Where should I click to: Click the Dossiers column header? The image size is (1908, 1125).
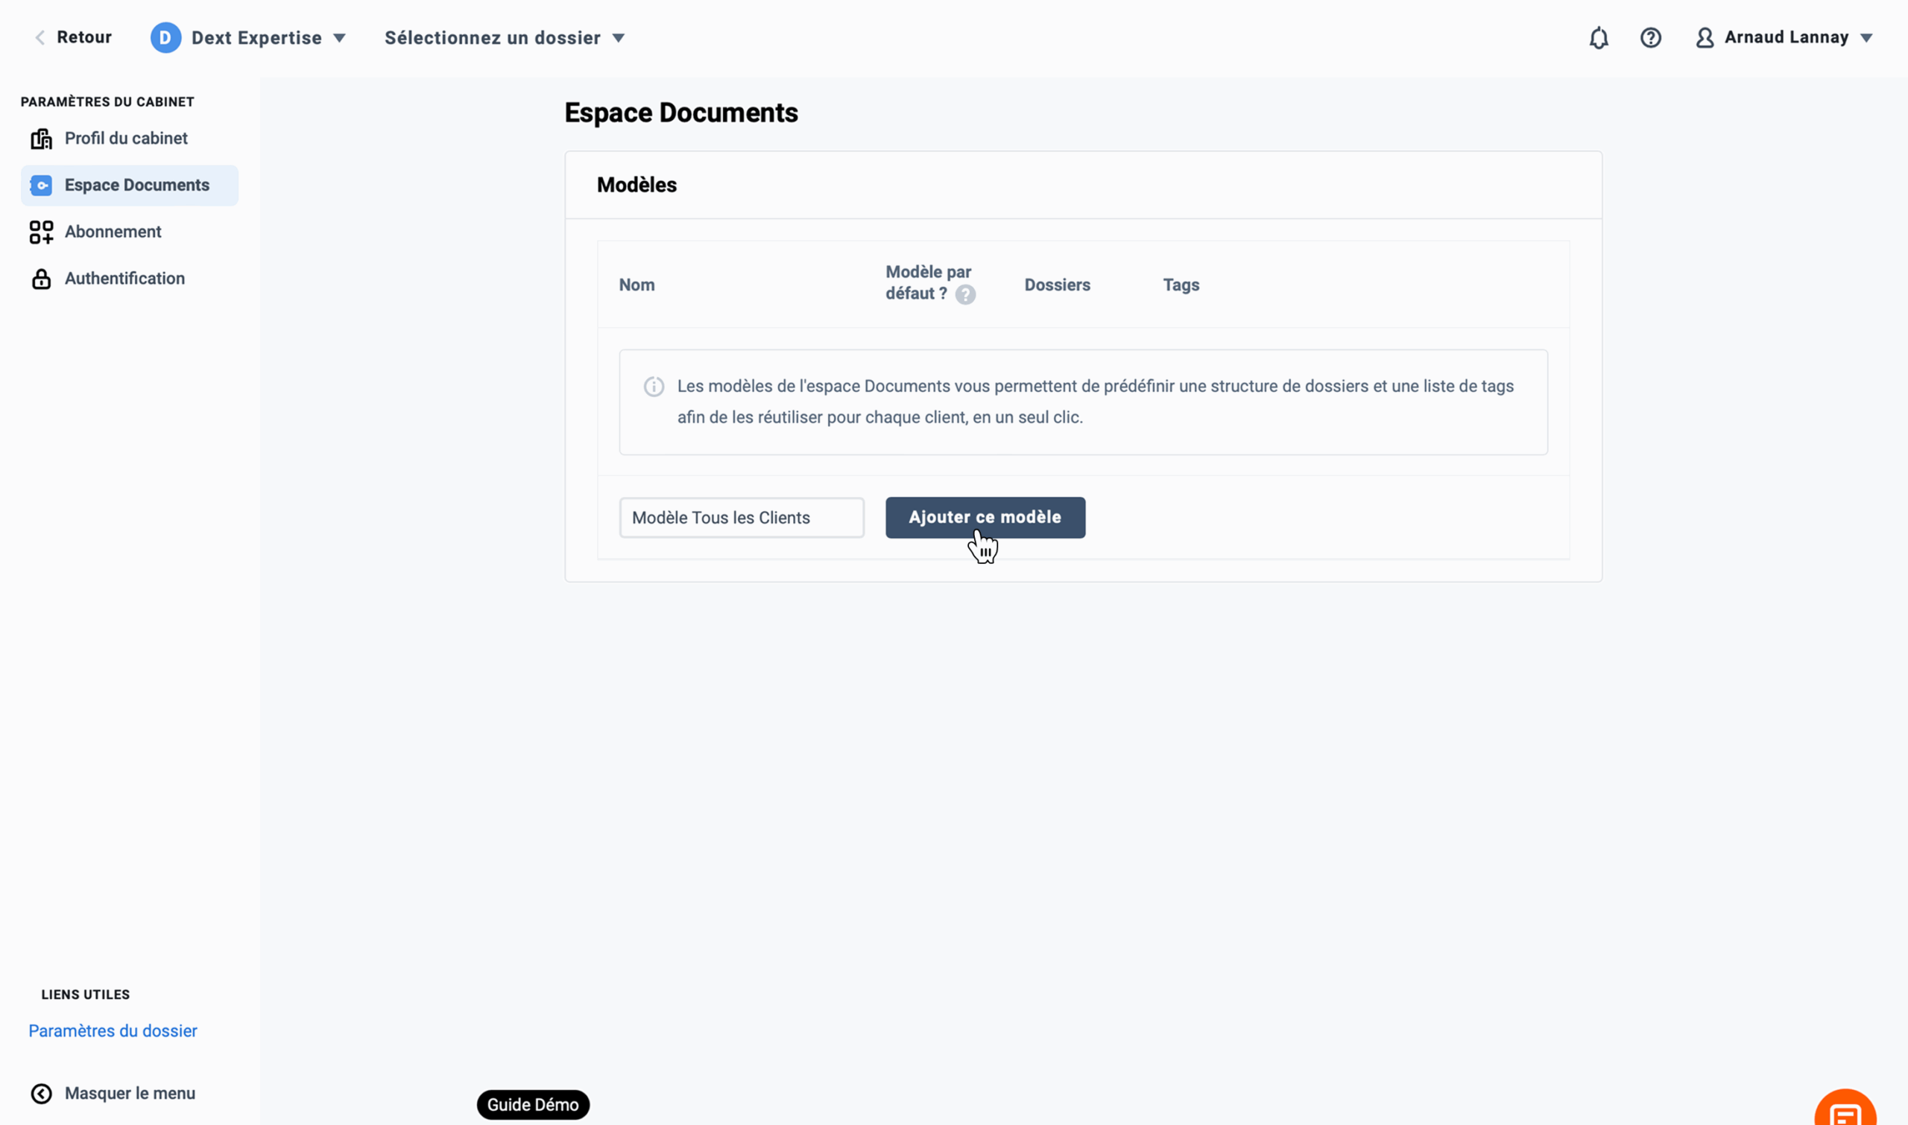(x=1057, y=285)
